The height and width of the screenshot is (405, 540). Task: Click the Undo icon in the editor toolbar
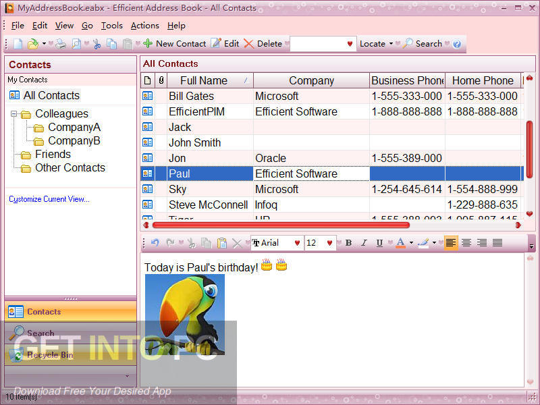(155, 243)
